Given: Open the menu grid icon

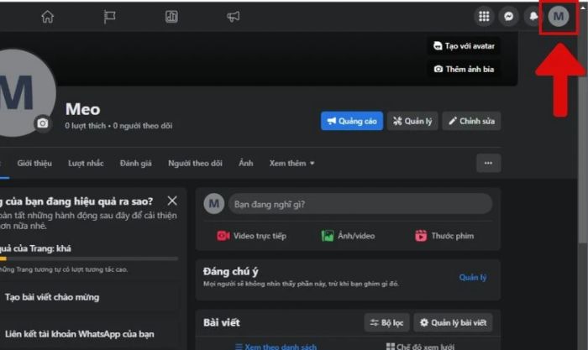Looking at the screenshot, I should pyautogui.click(x=484, y=17).
